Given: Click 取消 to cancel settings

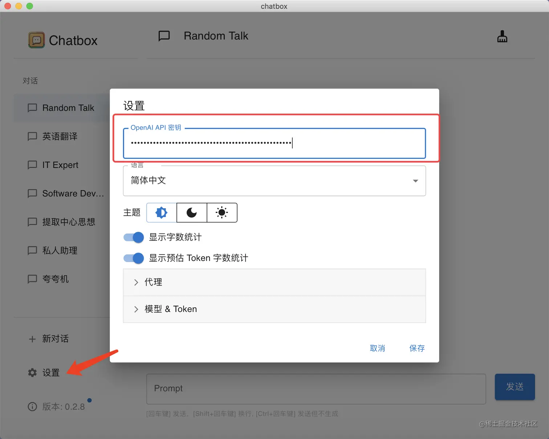Looking at the screenshot, I should click(377, 348).
